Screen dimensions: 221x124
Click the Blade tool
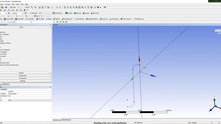[x=49, y=19]
